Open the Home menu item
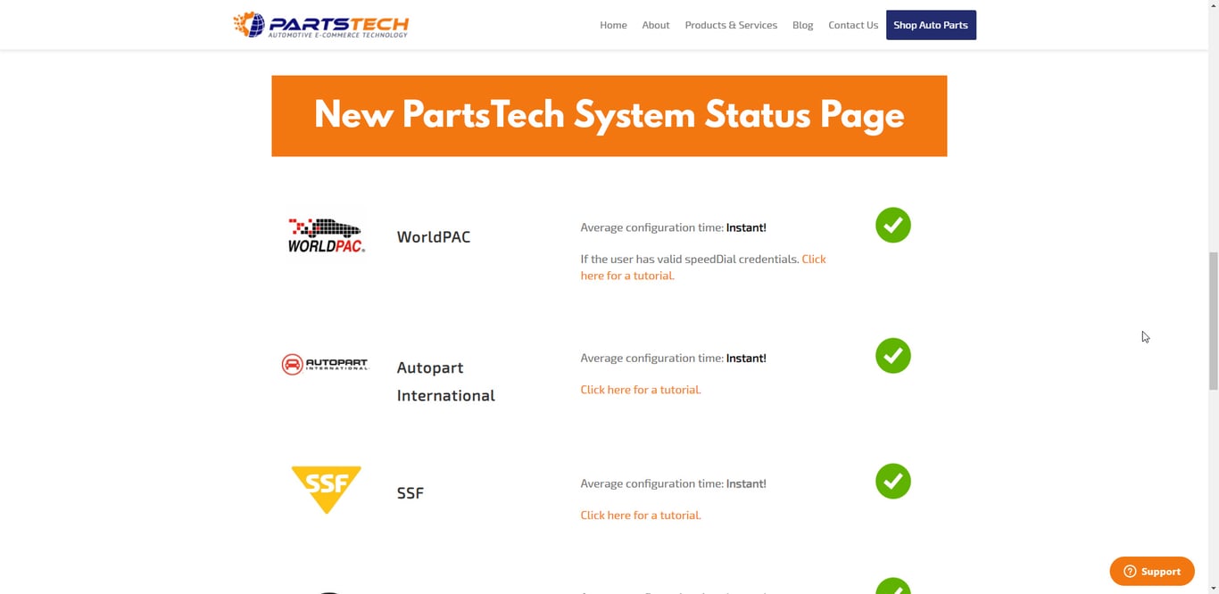The width and height of the screenshot is (1219, 594). [613, 25]
